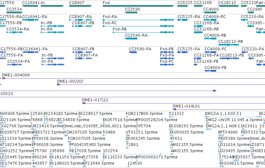Click the DME1-002J02 clone label
Image resolution: width=265 pixels, height=168 pixels.
[70, 81]
